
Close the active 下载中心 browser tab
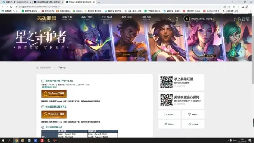pos(94,2)
